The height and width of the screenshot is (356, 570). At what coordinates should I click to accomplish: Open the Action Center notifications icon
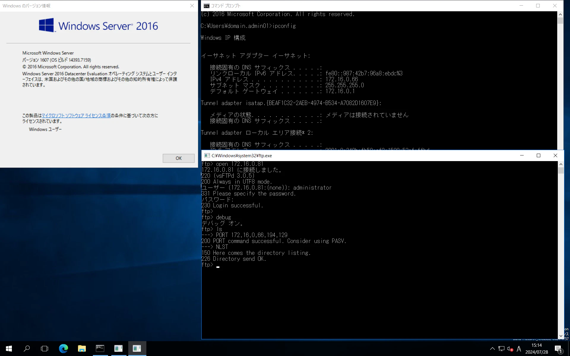(558, 349)
